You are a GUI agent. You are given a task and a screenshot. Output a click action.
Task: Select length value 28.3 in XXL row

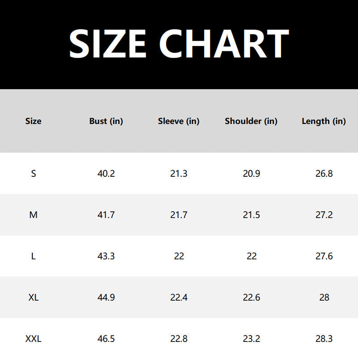tap(324, 339)
